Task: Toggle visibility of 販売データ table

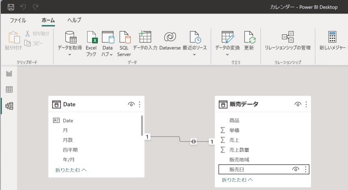Action: [298, 104]
